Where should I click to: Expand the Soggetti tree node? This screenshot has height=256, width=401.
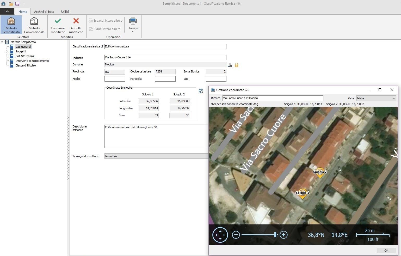tap(7, 51)
